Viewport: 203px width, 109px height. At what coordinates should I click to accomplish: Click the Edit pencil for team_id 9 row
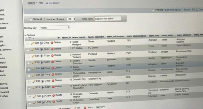pyautogui.click(x=33, y=69)
